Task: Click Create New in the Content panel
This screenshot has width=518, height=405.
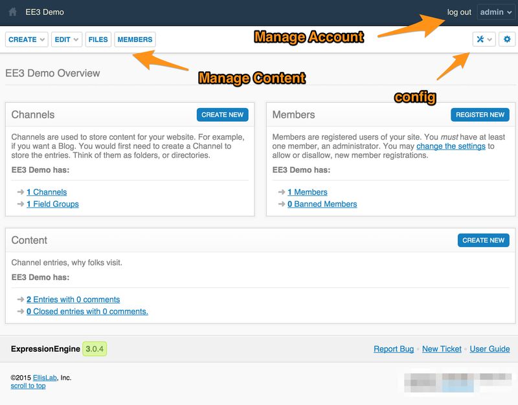Action: [483, 240]
